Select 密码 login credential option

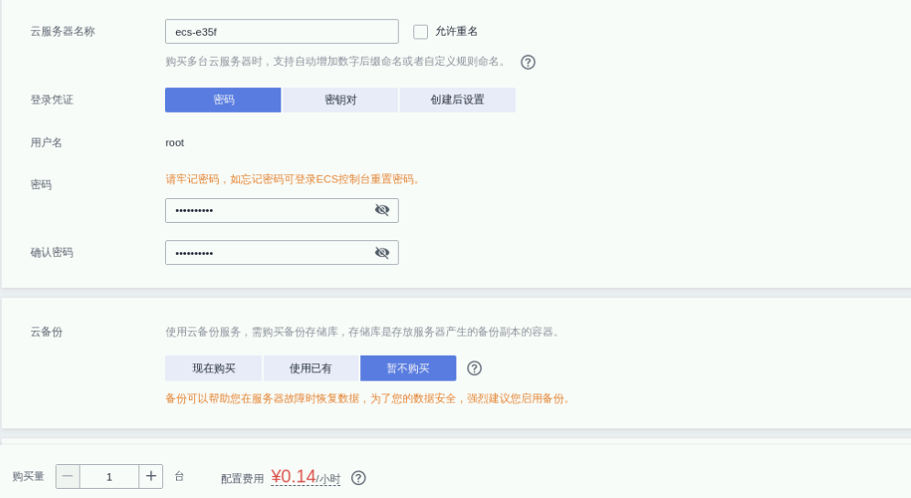223,100
